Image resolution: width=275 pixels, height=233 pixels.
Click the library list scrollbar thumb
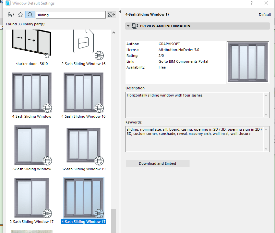(x=114, y=221)
